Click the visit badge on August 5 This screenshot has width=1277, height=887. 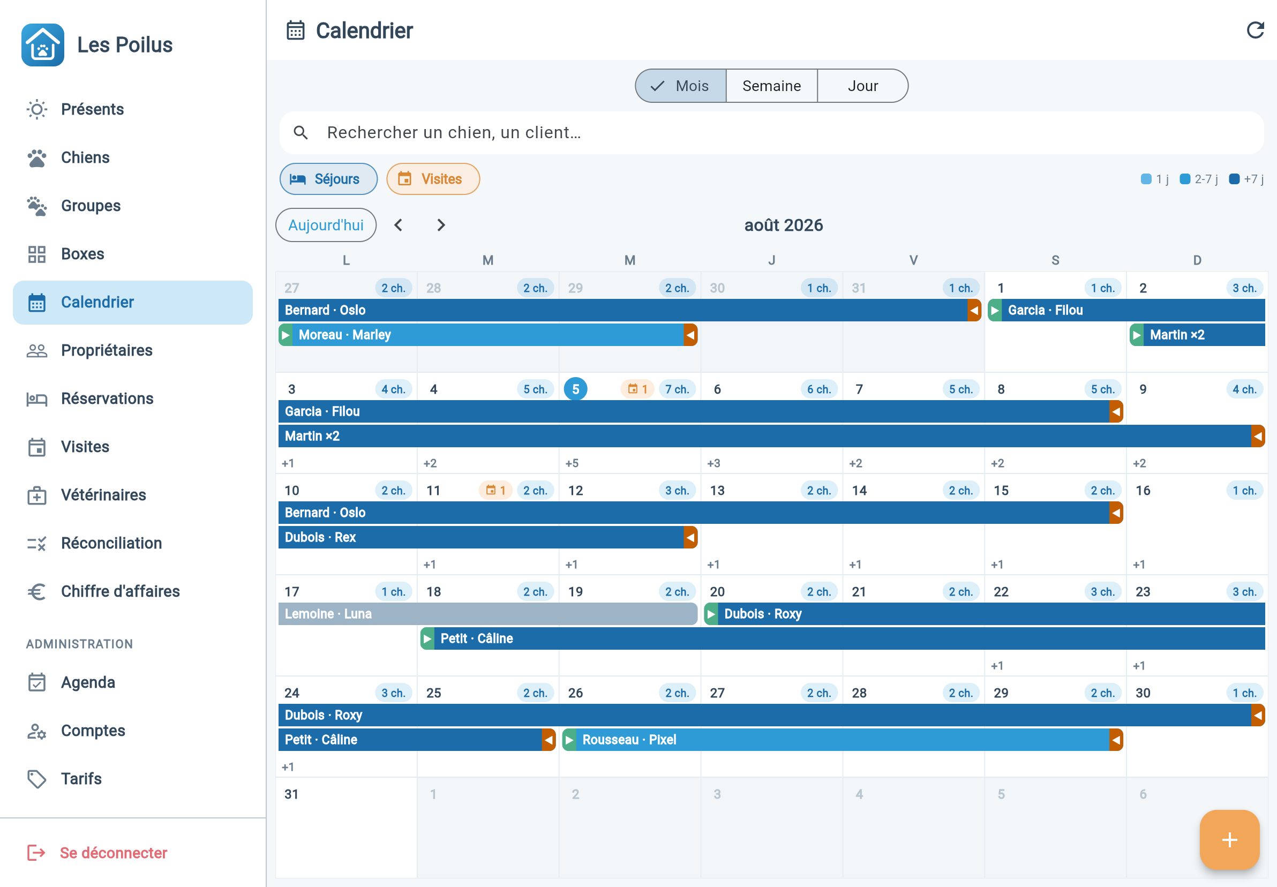point(637,389)
